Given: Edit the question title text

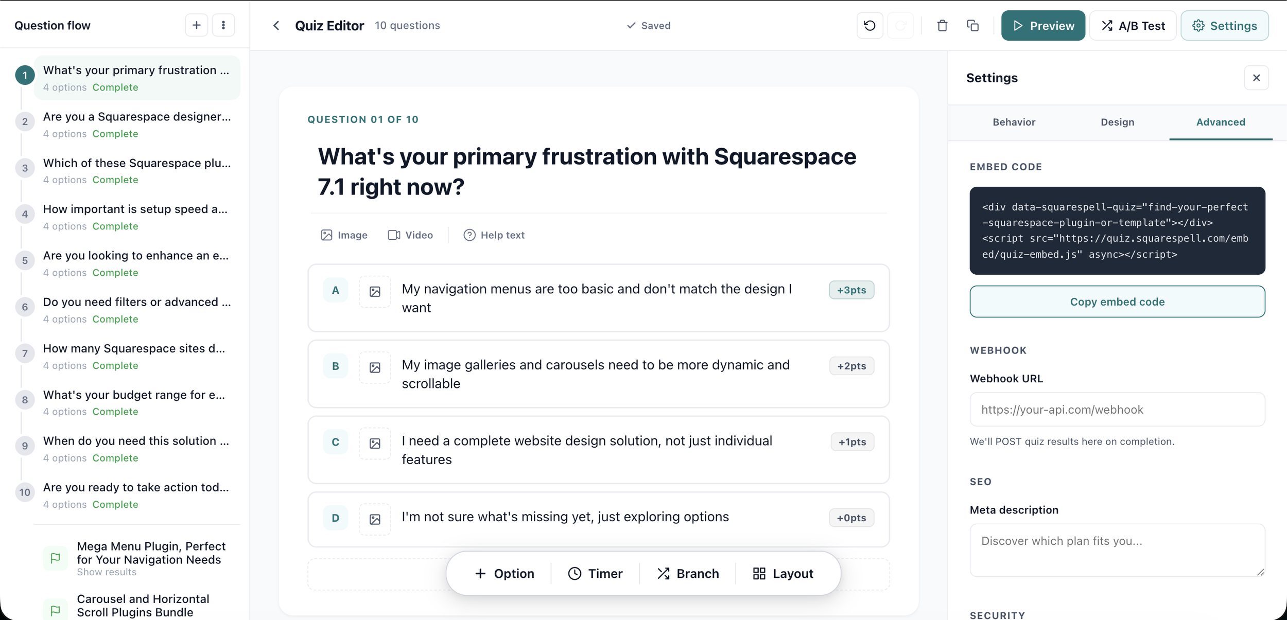Looking at the screenshot, I should (x=587, y=171).
